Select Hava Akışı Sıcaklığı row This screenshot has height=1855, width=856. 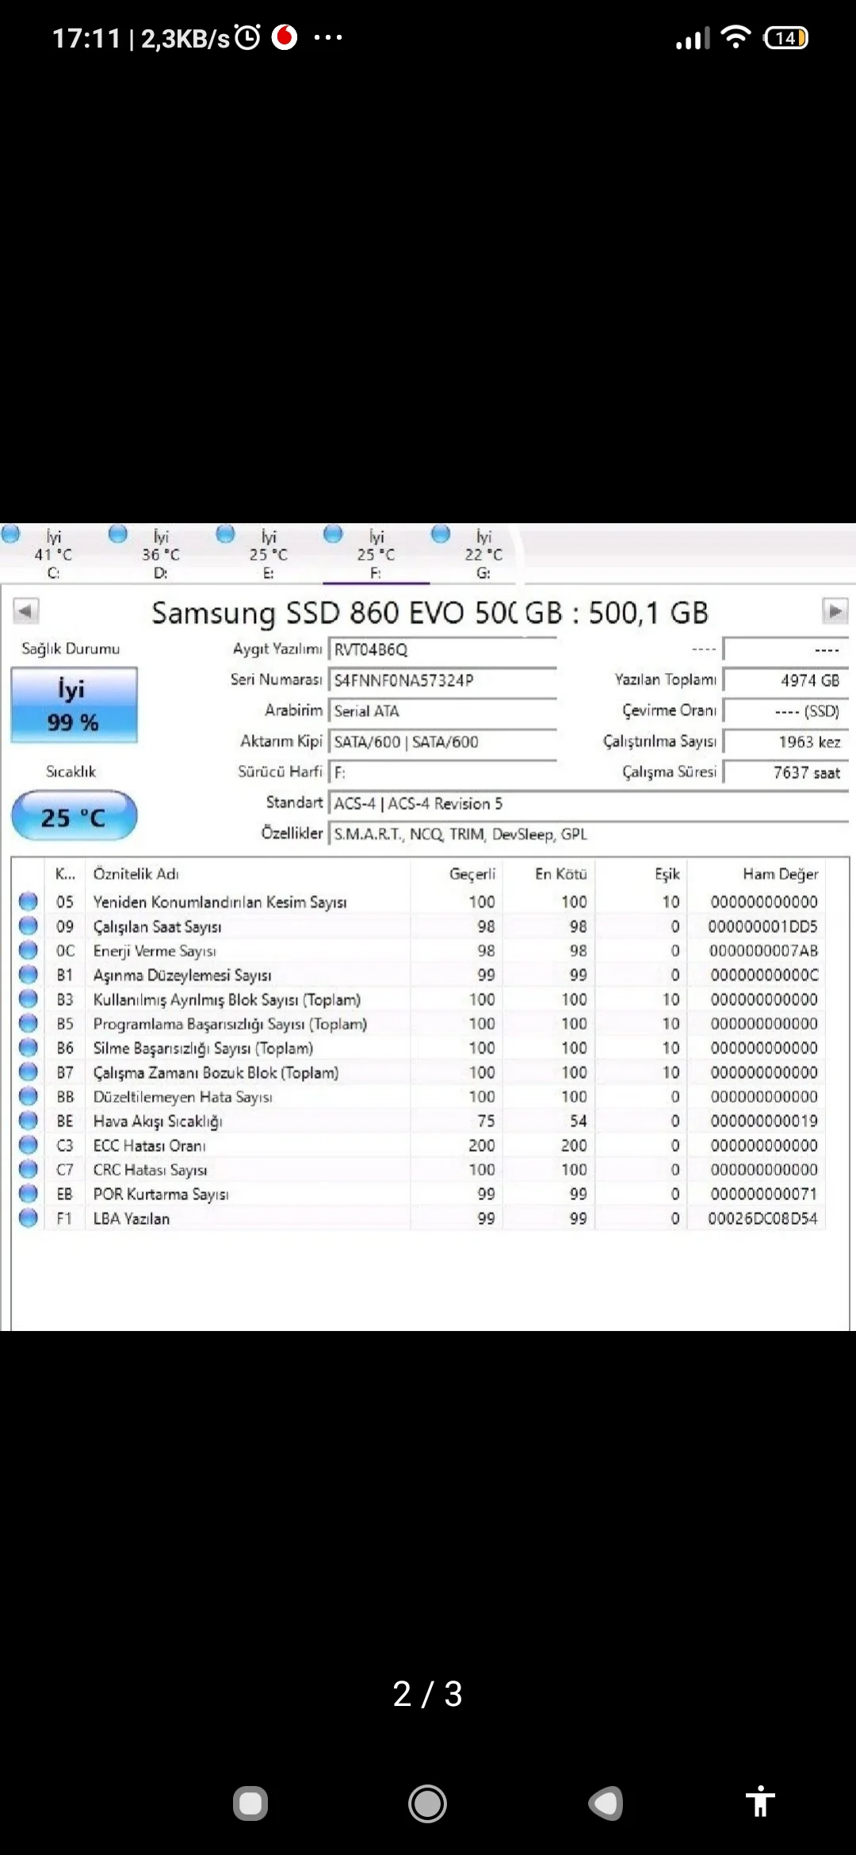[x=419, y=1120]
